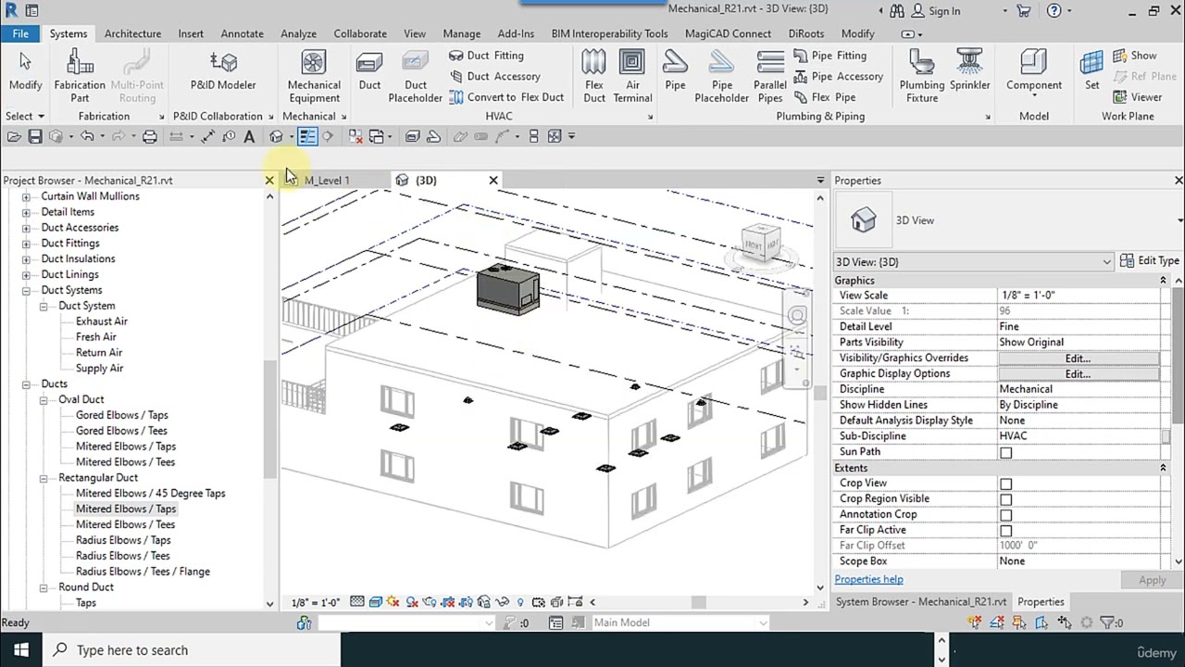Click the Save icon in quick access toolbar

(x=35, y=136)
